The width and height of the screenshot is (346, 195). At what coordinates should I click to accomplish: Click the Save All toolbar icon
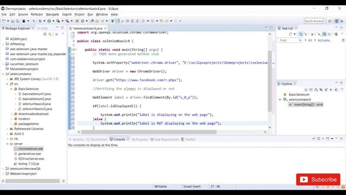tap(17, 21)
